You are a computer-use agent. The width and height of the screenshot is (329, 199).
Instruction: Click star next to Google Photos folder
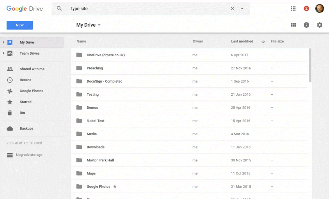point(115,186)
